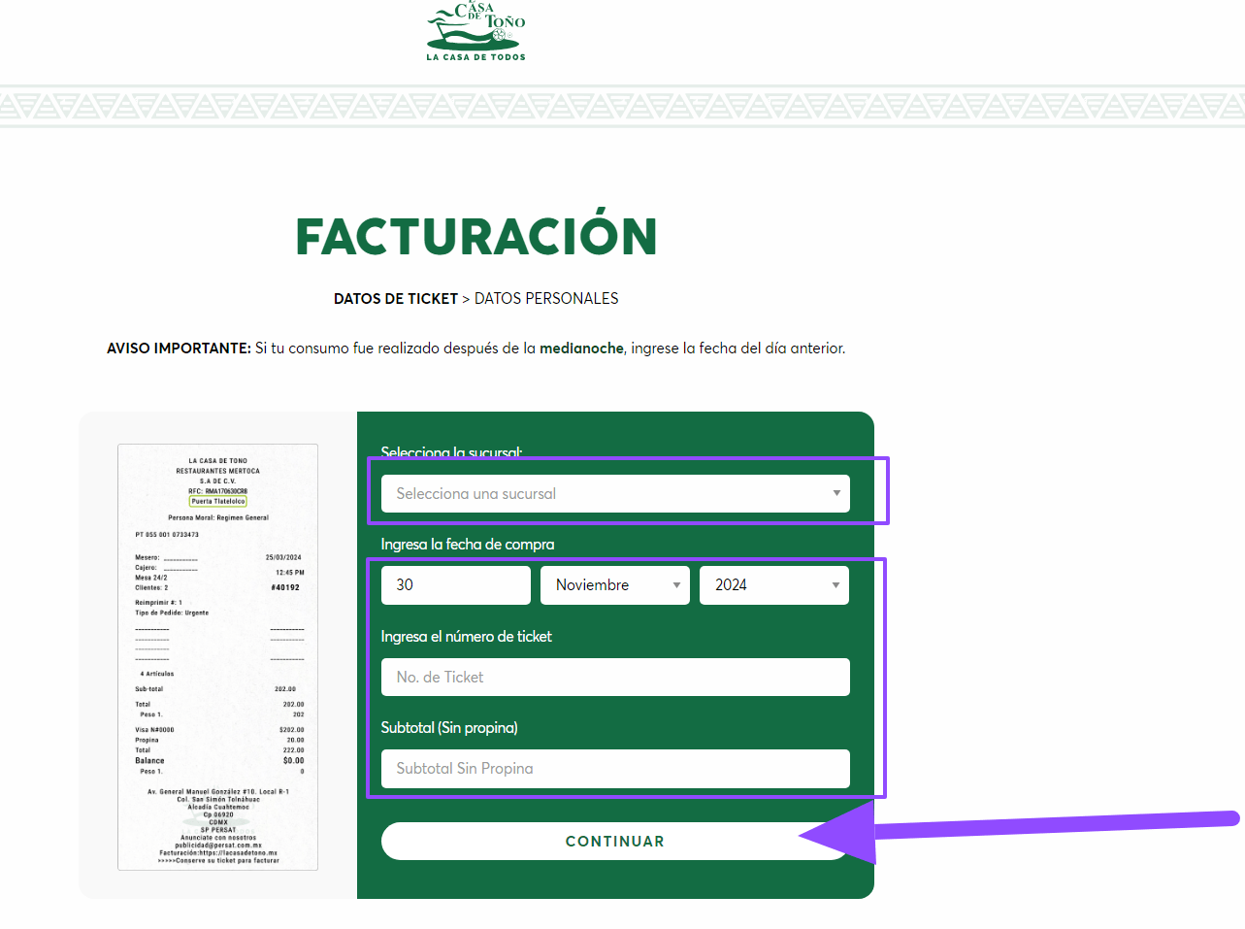Click the highlighted Puerta Tlatelolco label on ticket
Image resolution: width=1245 pixels, height=929 pixels.
(218, 502)
